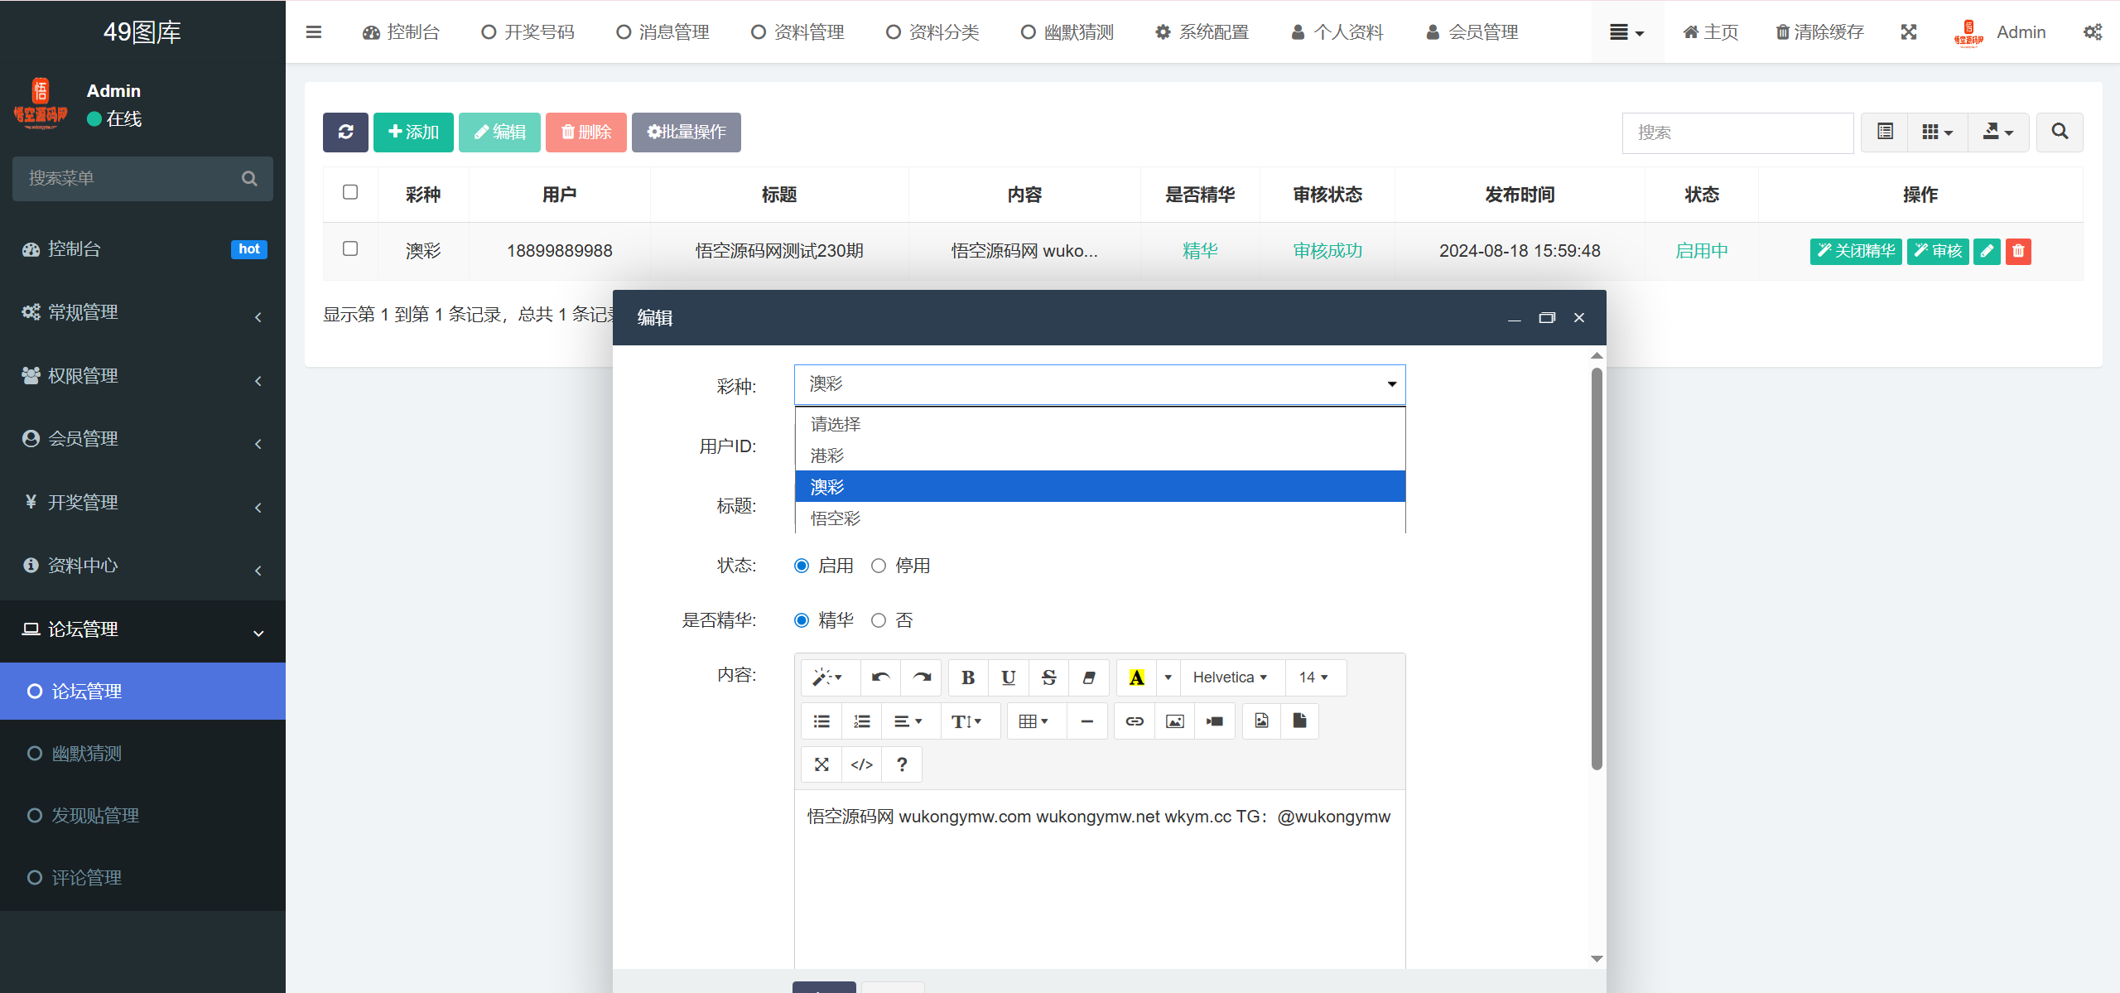The height and width of the screenshot is (993, 2120).
Task: Open code view in the editor
Action: (x=861, y=764)
